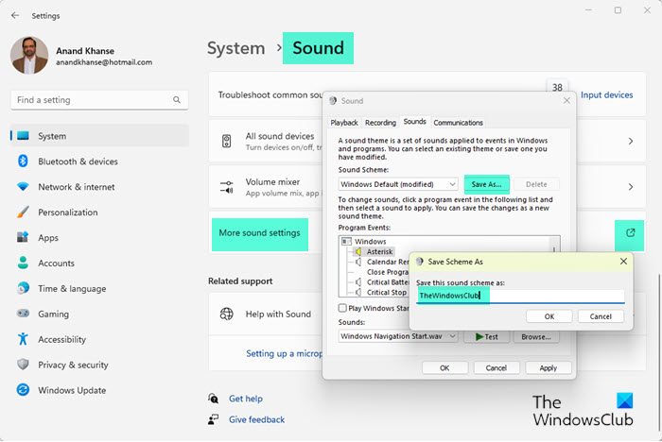Image resolution: width=662 pixels, height=442 pixels.
Task: Click the Asterisk event speaker icon
Action: point(358,252)
